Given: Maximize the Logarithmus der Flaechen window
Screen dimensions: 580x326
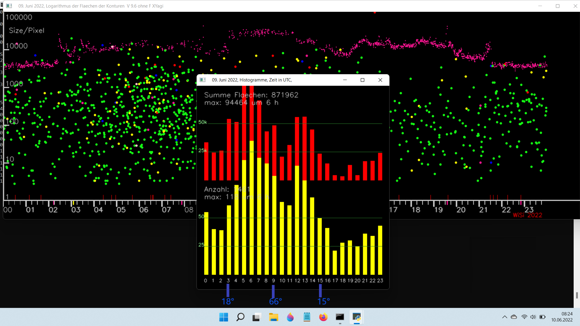Looking at the screenshot, I should [x=558, y=6].
